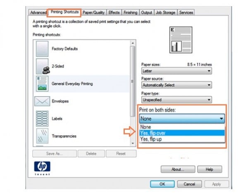This screenshot has height=193, width=248.
Task: Open the Output tab
Action: pyautogui.click(x=146, y=12)
